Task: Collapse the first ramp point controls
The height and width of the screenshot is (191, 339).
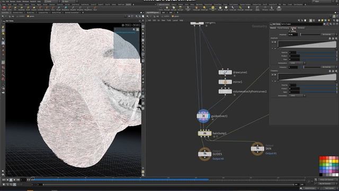Action: point(272,48)
